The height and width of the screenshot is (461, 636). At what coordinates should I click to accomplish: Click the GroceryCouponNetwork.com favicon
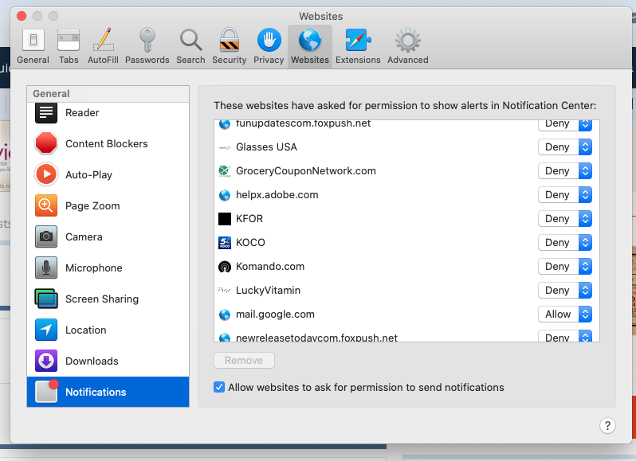click(225, 171)
